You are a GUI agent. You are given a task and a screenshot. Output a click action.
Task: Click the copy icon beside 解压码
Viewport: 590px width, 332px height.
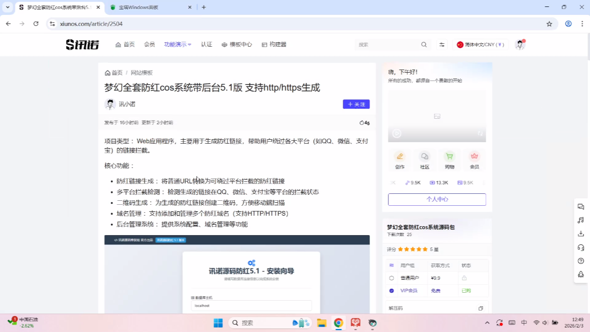[480, 308]
